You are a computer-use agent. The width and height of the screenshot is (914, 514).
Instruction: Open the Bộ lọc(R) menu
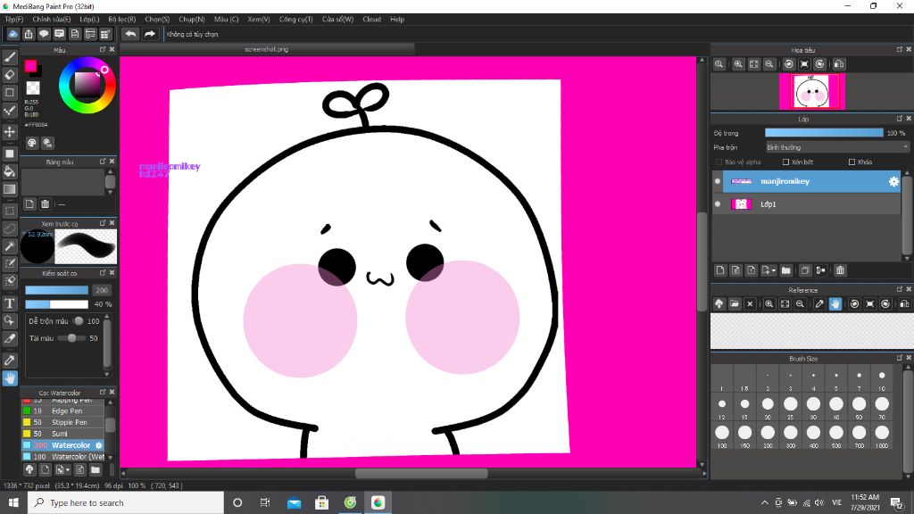[x=121, y=19]
